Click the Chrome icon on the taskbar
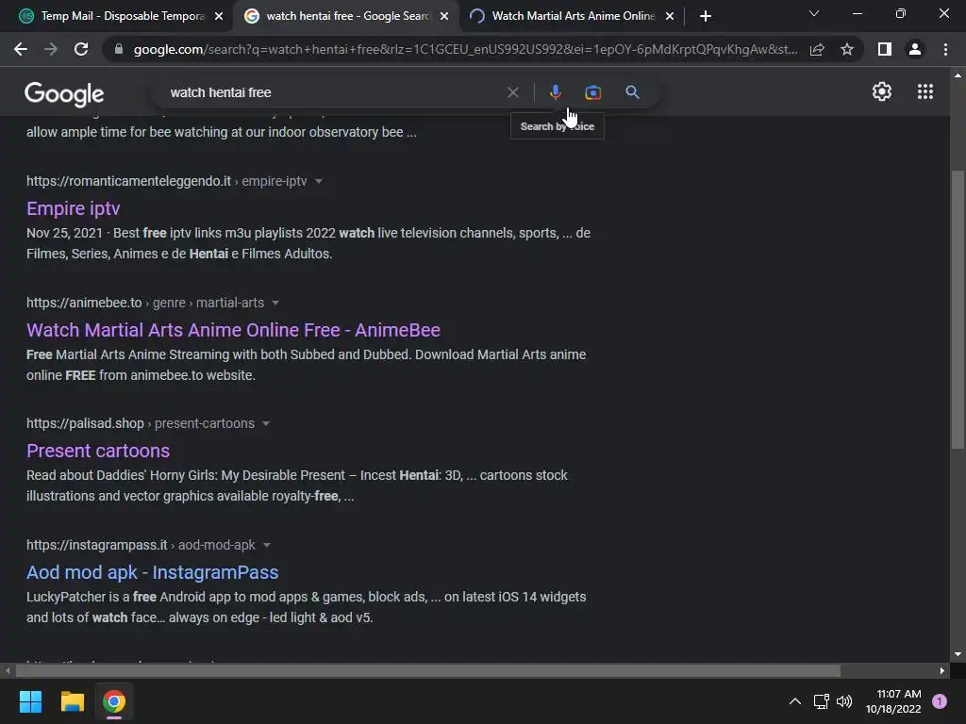The width and height of the screenshot is (966, 724). 114,701
